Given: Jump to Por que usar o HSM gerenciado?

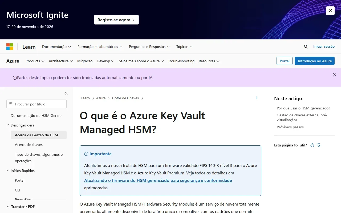Looking at the screenshot, I should (x=303, y=108).
